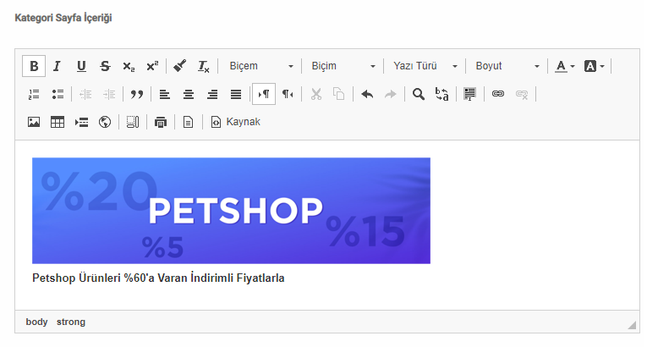The height and width of the screenshot is (347, 658).
Task: Insert a numbered list
Action: tap(34, 94)
